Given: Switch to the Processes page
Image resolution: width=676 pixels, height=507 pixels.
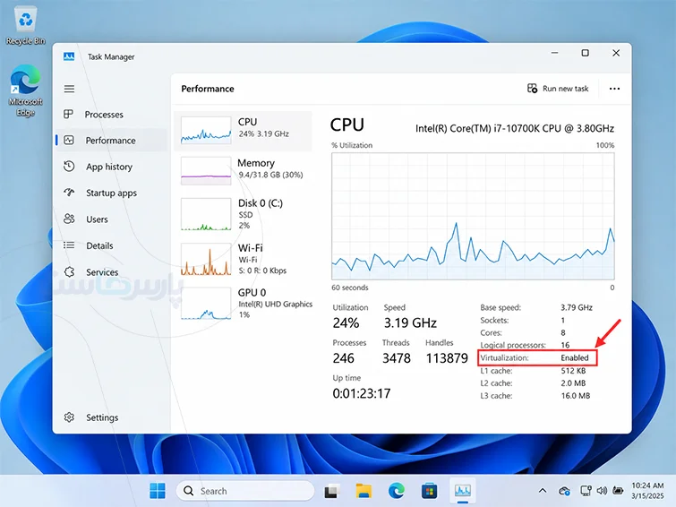Looking at the screenshot, I should [104, 115].
